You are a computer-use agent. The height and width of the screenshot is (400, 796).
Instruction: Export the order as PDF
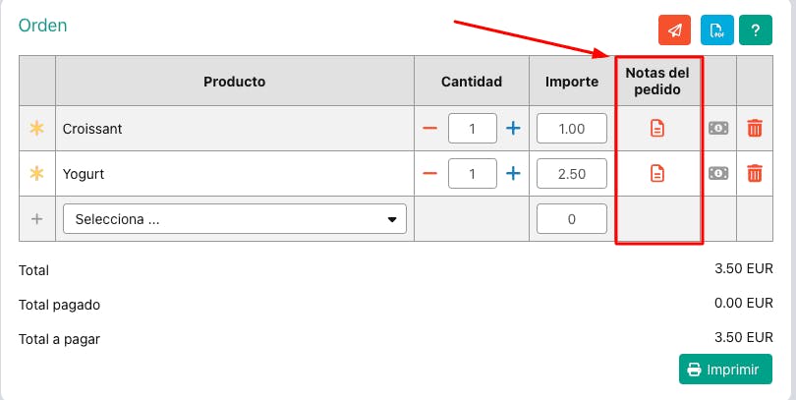pyautogui.click(x=716, y=30)
